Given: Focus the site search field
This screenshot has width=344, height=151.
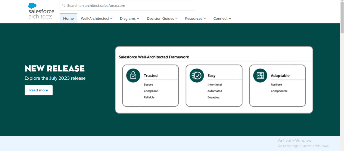Looking at the screenshot, I should 127,6.
